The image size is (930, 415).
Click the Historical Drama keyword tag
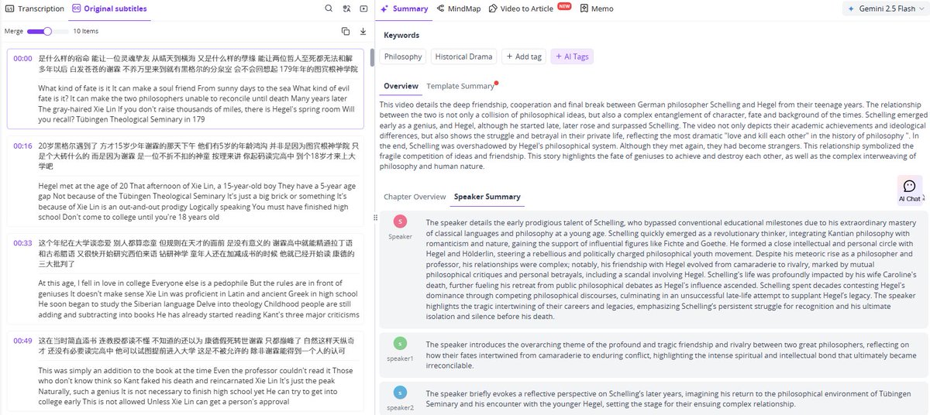463,57
